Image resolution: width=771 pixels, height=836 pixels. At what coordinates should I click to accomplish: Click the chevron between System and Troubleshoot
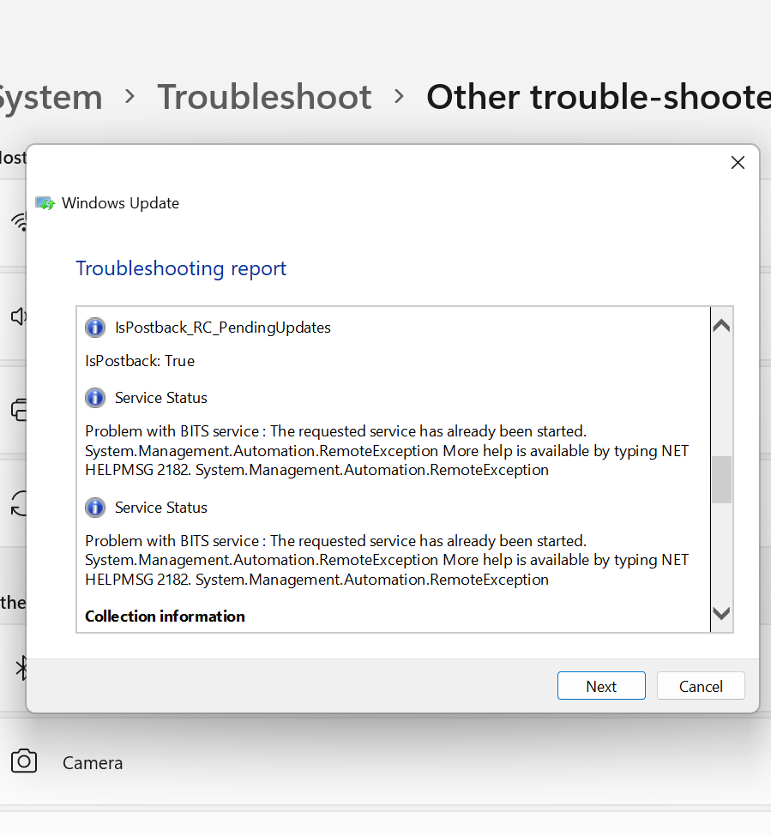pos(130,97)
